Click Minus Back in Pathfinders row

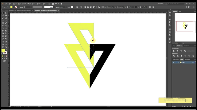tap(193, 56)
